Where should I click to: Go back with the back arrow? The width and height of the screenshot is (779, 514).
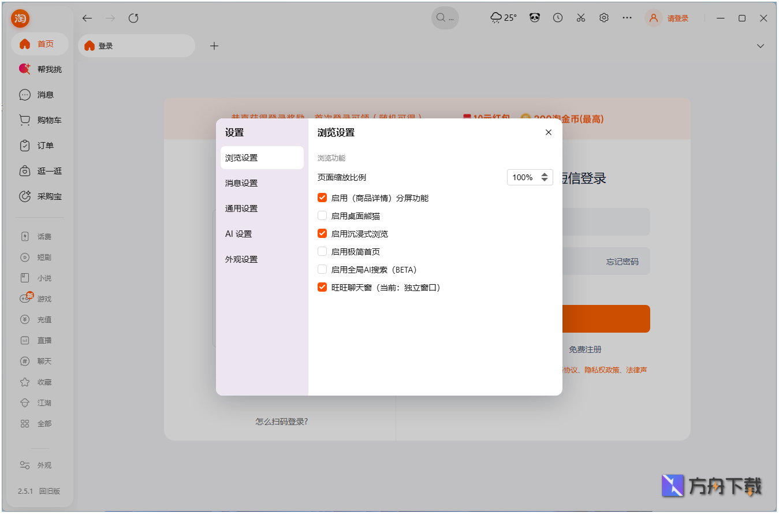87,18
